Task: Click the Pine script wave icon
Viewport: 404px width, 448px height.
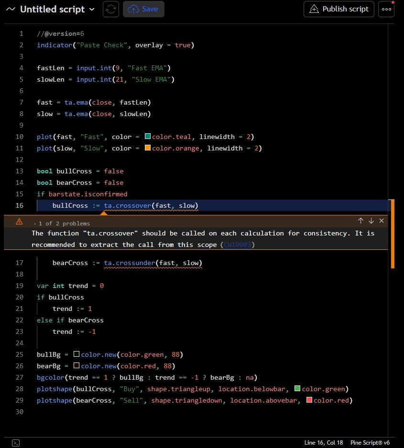Action: (x=11, y=9)
